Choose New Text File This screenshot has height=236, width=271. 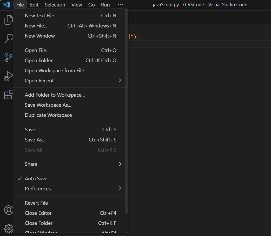(71, 16)
